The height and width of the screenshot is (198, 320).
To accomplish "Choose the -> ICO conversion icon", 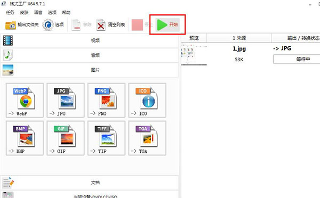I will [147, 100].
